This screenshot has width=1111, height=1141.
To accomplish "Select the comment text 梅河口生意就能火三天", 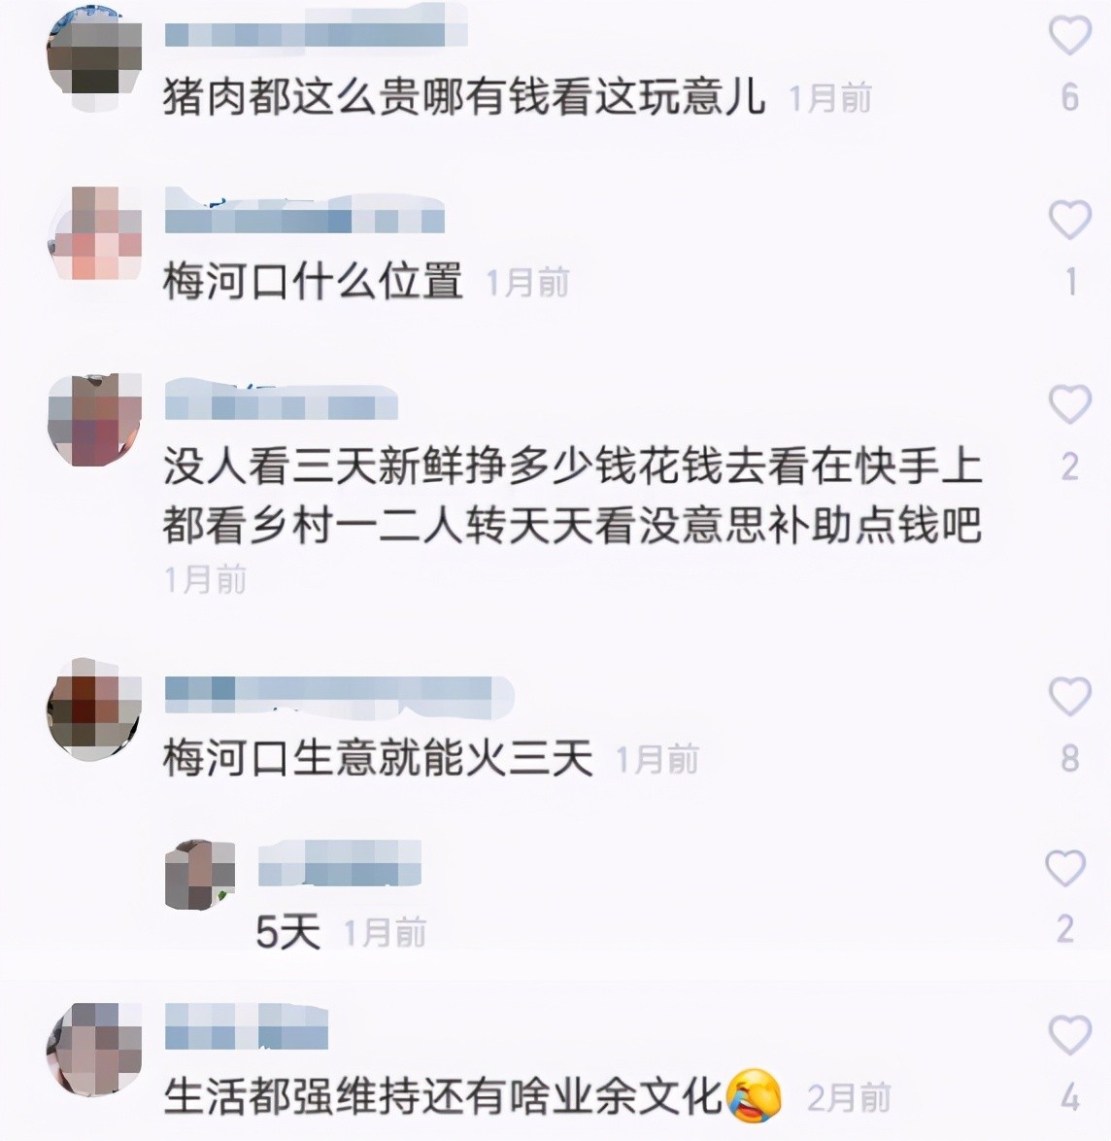I will click(x=378, y=758).
